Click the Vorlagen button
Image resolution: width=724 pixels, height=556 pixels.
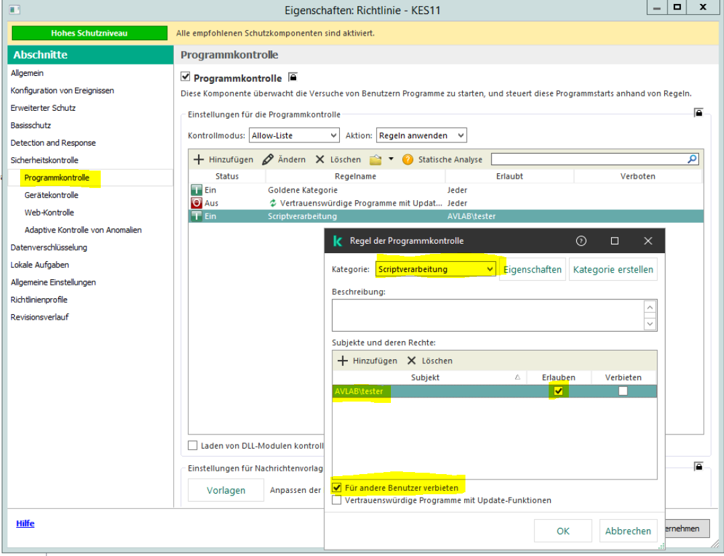[226, 490]
